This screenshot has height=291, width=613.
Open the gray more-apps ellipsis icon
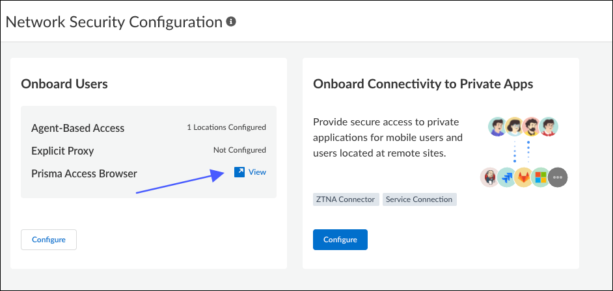558,177
